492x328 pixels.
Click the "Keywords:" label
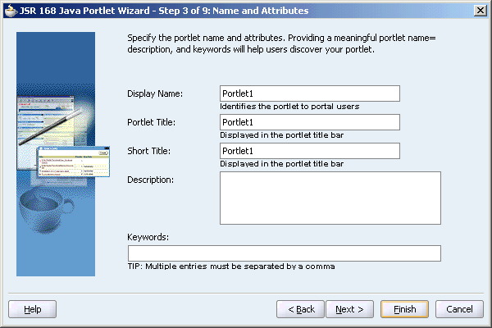(148, 237)
